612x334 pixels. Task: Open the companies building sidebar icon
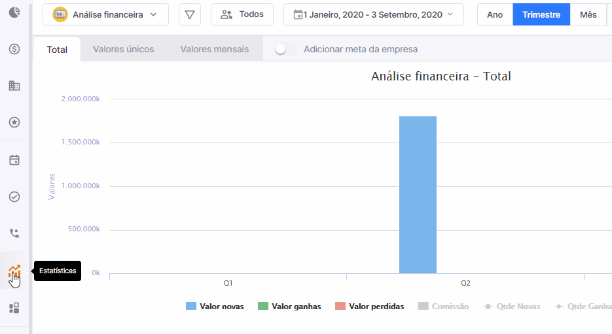(x=14, y=86)
